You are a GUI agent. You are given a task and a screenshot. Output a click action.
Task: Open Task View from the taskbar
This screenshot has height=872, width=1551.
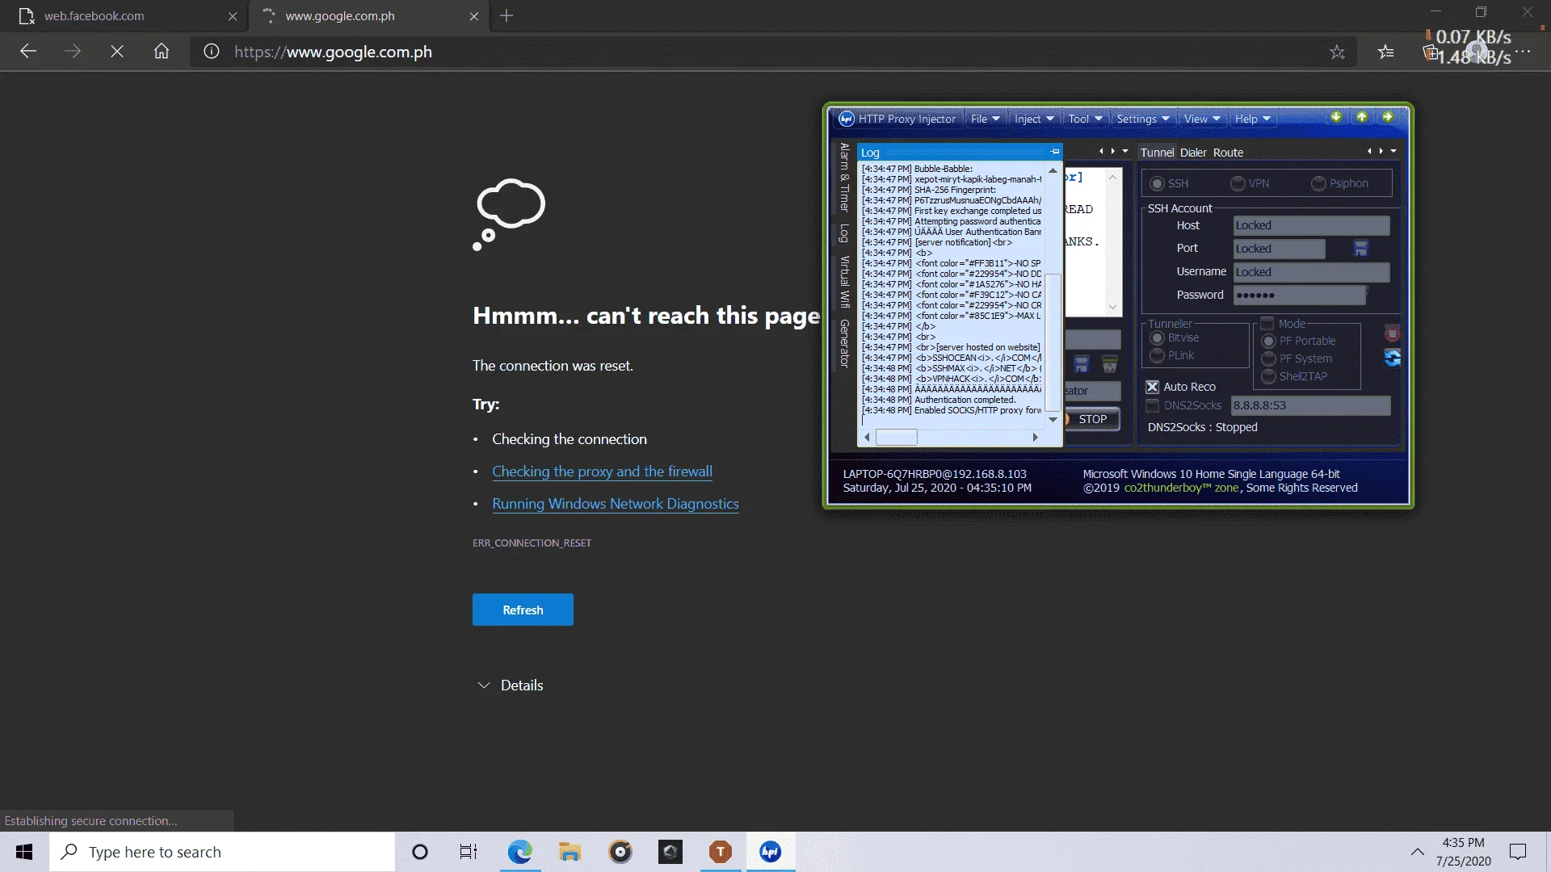point(469,852)
